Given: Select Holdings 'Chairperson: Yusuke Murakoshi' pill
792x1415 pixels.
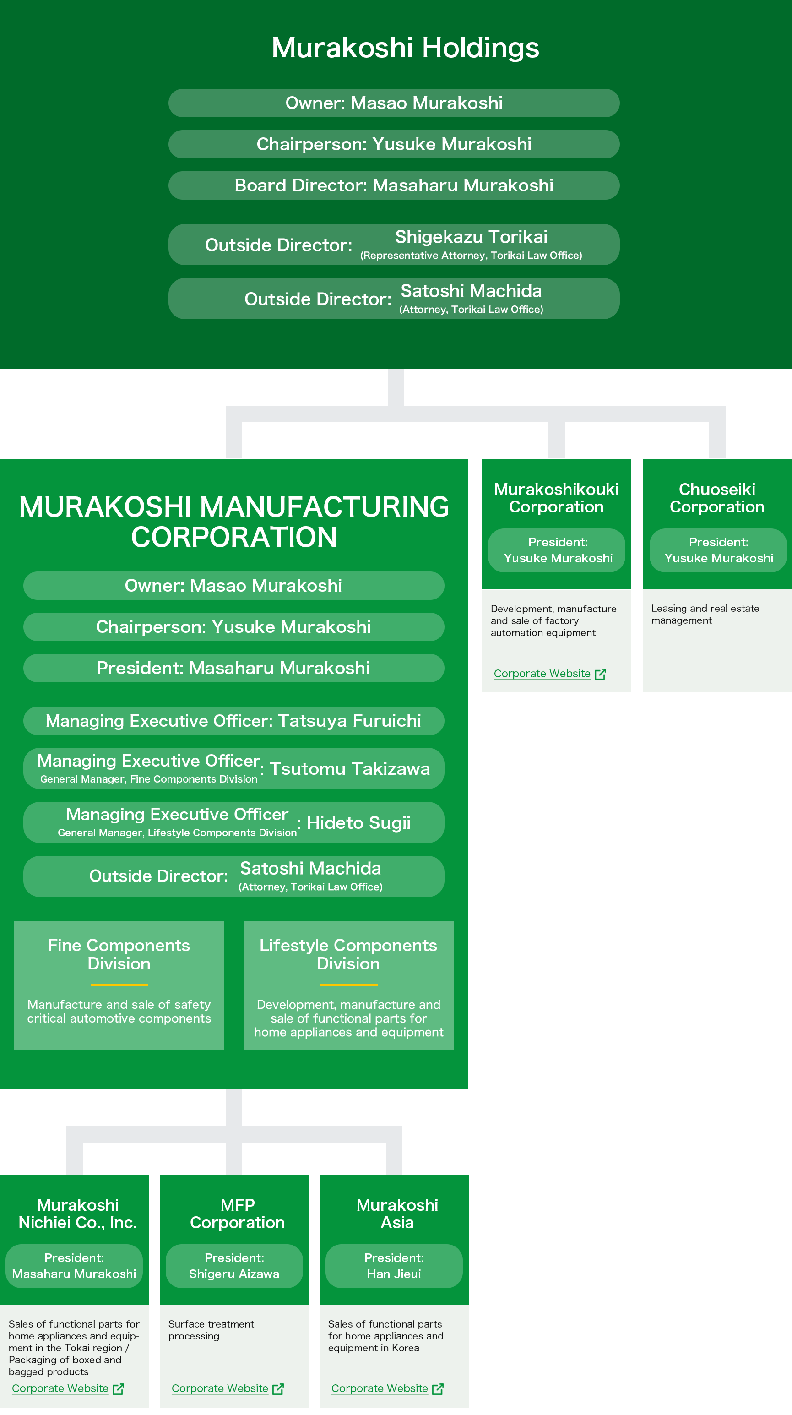Looking at the screenshot, I should 394,144.
